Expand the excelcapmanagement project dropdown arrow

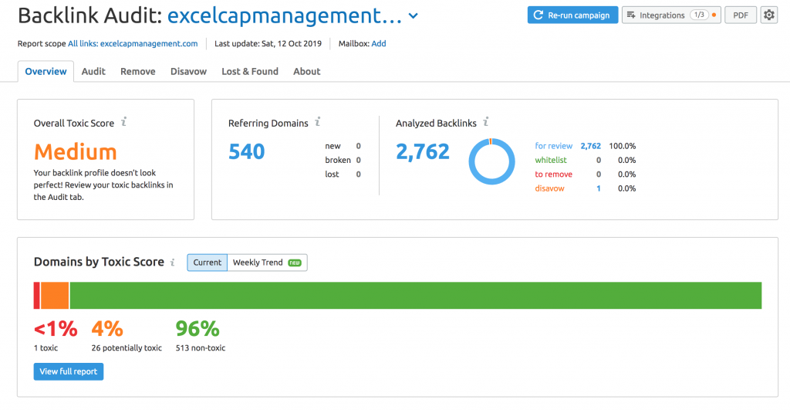click(x=414, y=16)
